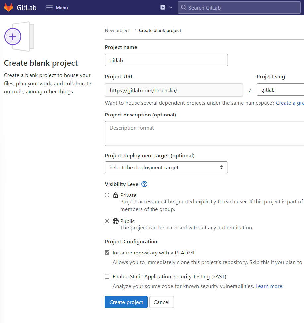This screenshot has height=323, width=304.
Task: Click the GitLab fox logo
Action: [x=8, y=7]
